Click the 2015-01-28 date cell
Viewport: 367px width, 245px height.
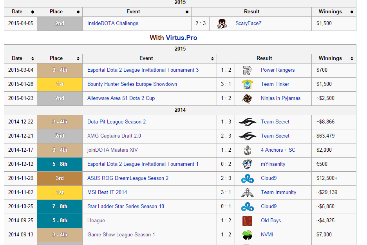point(21,84)
